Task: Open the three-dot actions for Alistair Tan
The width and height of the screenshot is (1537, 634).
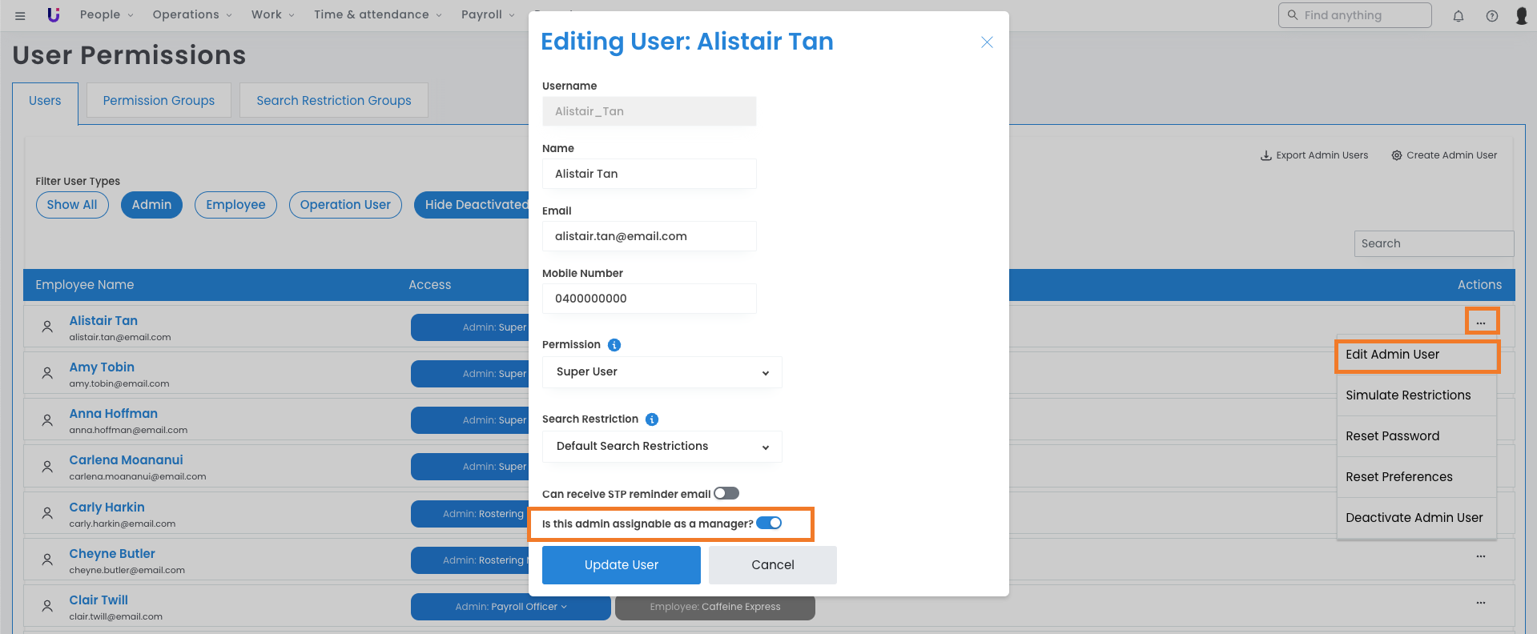Action: click(1481, 322)
